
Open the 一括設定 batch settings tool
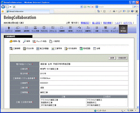tap(55, 41)
